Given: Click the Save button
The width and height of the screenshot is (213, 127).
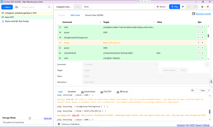Looking at the screenshot, I should [x=77, y=7].
